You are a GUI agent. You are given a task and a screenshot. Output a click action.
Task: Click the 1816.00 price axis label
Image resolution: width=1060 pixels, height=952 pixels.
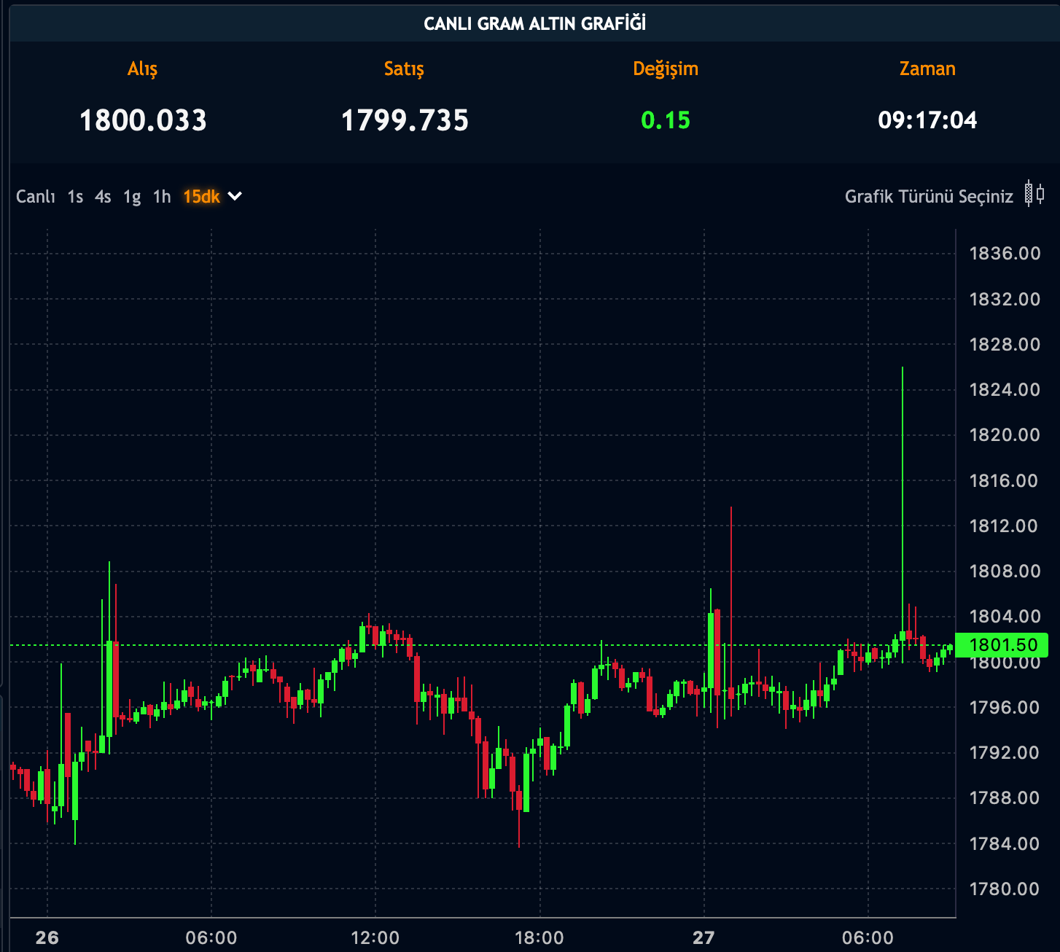click(1003, 480)
